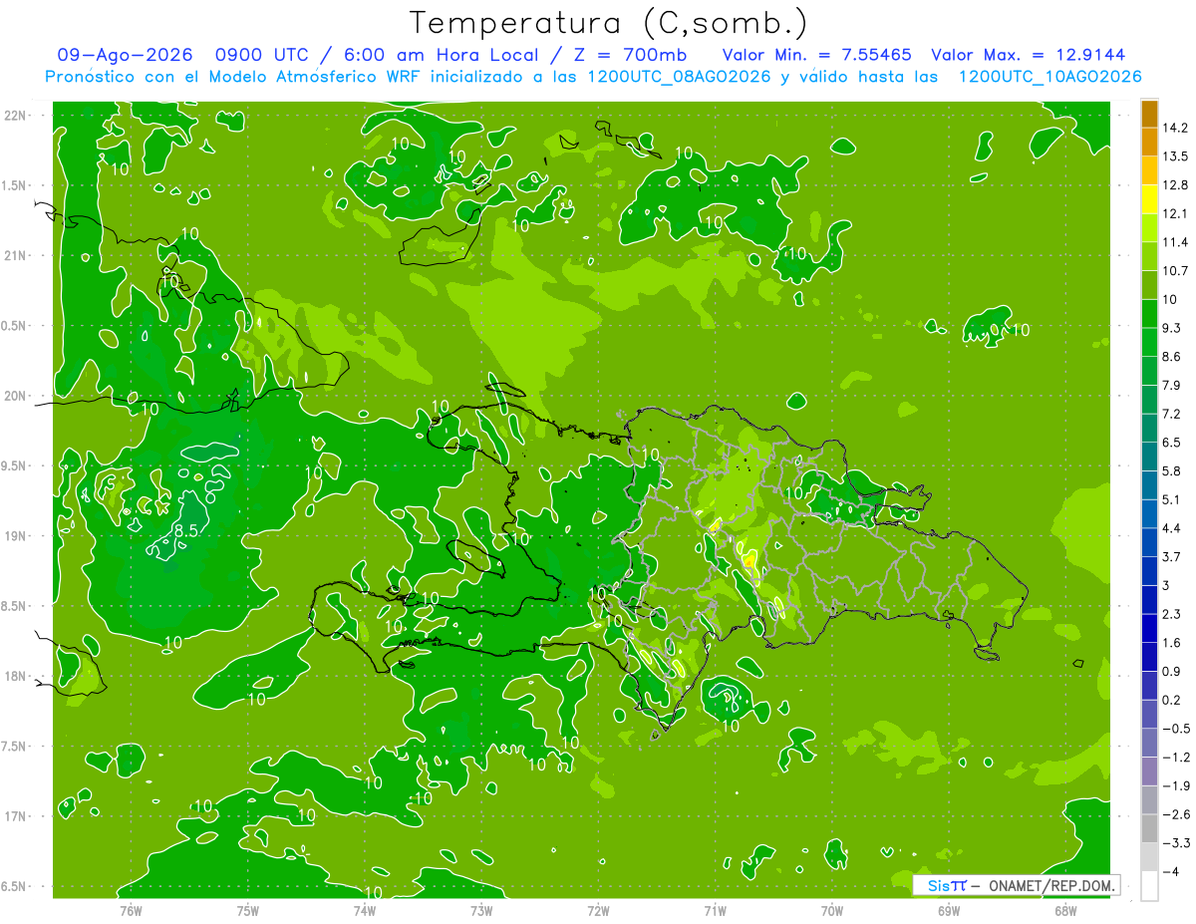Pick the white bottom color scale swatch
Image resolution: width=1196 pixels, height=924 pixels.
click(x=1149, y=886)
